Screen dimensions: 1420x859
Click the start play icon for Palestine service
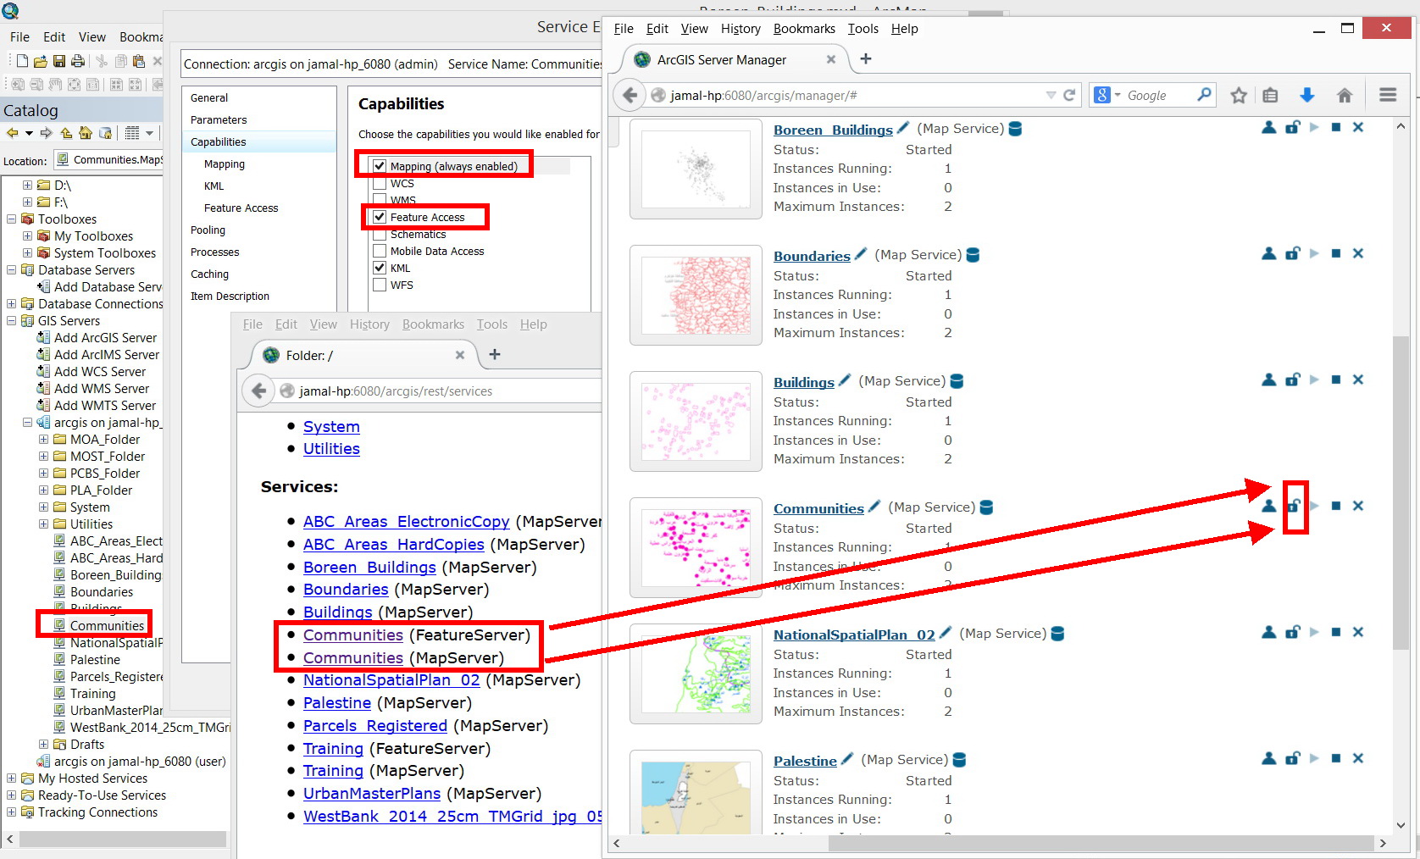pyautogui.click(x=1314, y=758)
